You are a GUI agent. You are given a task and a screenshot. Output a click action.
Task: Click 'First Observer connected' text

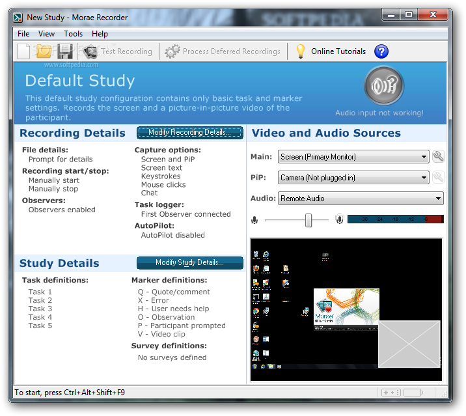point(186,214)
